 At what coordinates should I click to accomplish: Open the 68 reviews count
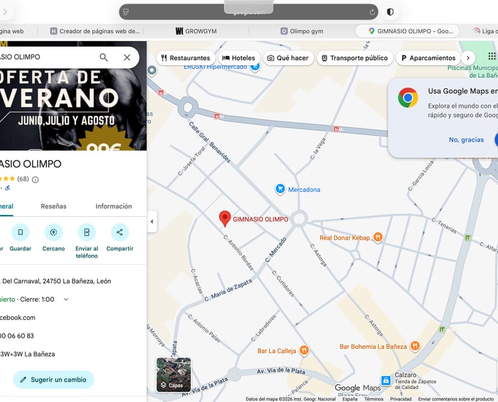pos(23,179)
